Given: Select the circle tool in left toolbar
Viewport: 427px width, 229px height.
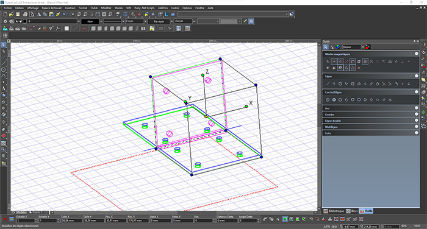Looking at the screenshot, I should (4, 69).
